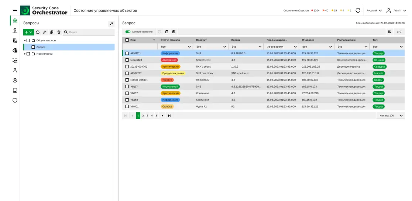412x201 pixels.
Task: Click the clipboard icon in Запрос toolbar
Action: [x=174, y=31]
